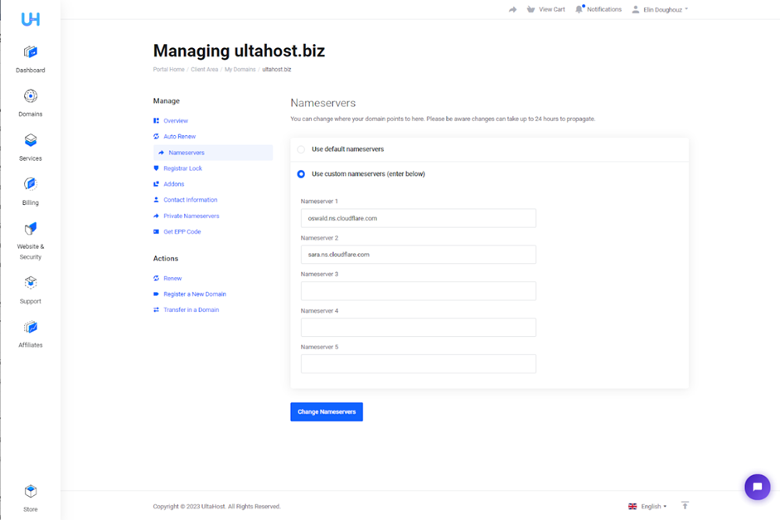Click the Nameservers arrow icon in Manage list
Image resolution: width=780 pixels, height=520 pixels.
pyautogui.click(x=161, y=153)
